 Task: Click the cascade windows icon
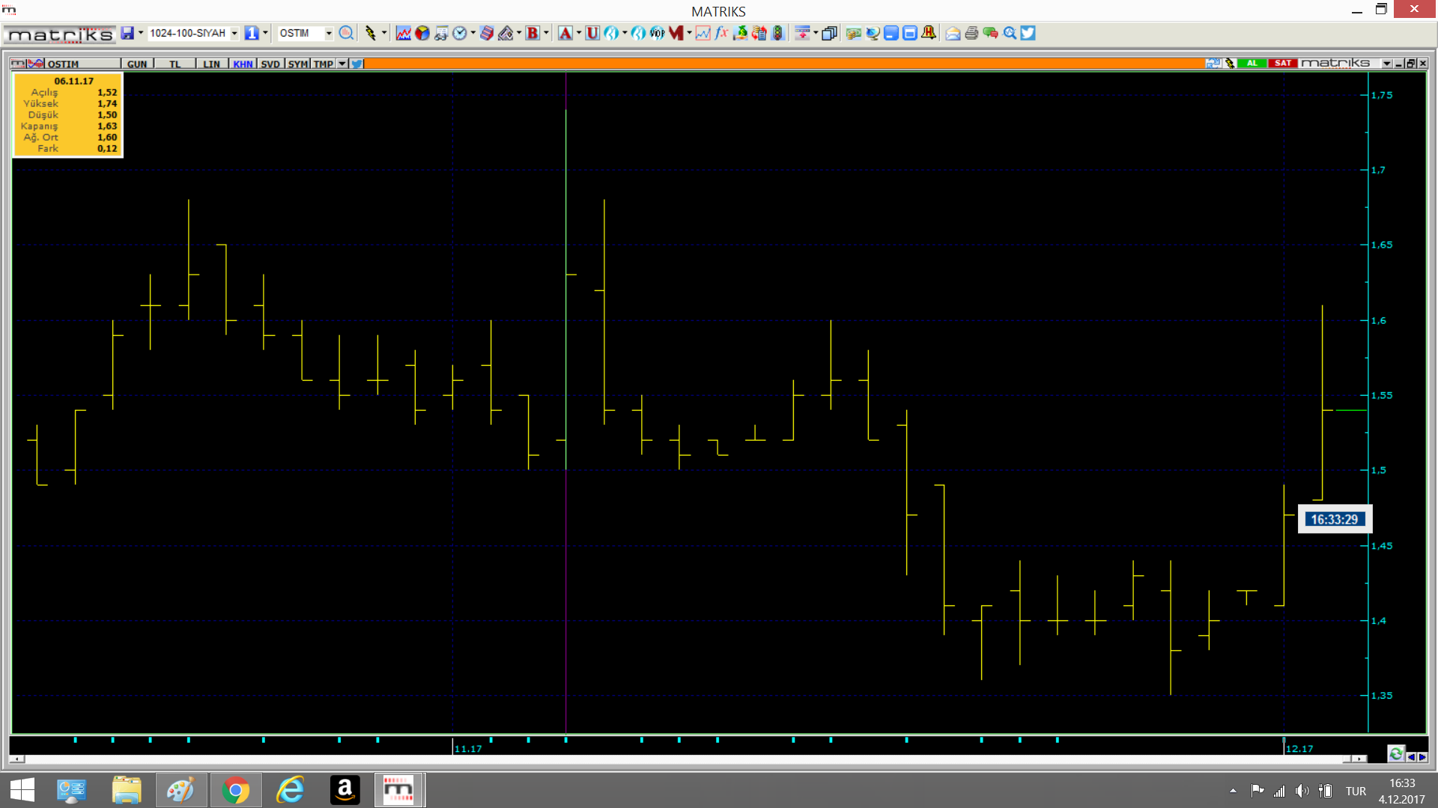click(x=829, y=33)
